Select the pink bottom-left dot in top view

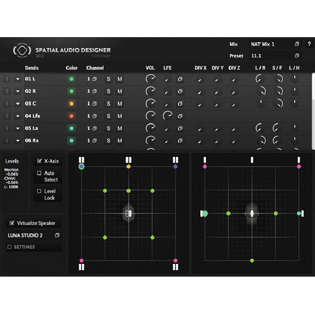81,261
